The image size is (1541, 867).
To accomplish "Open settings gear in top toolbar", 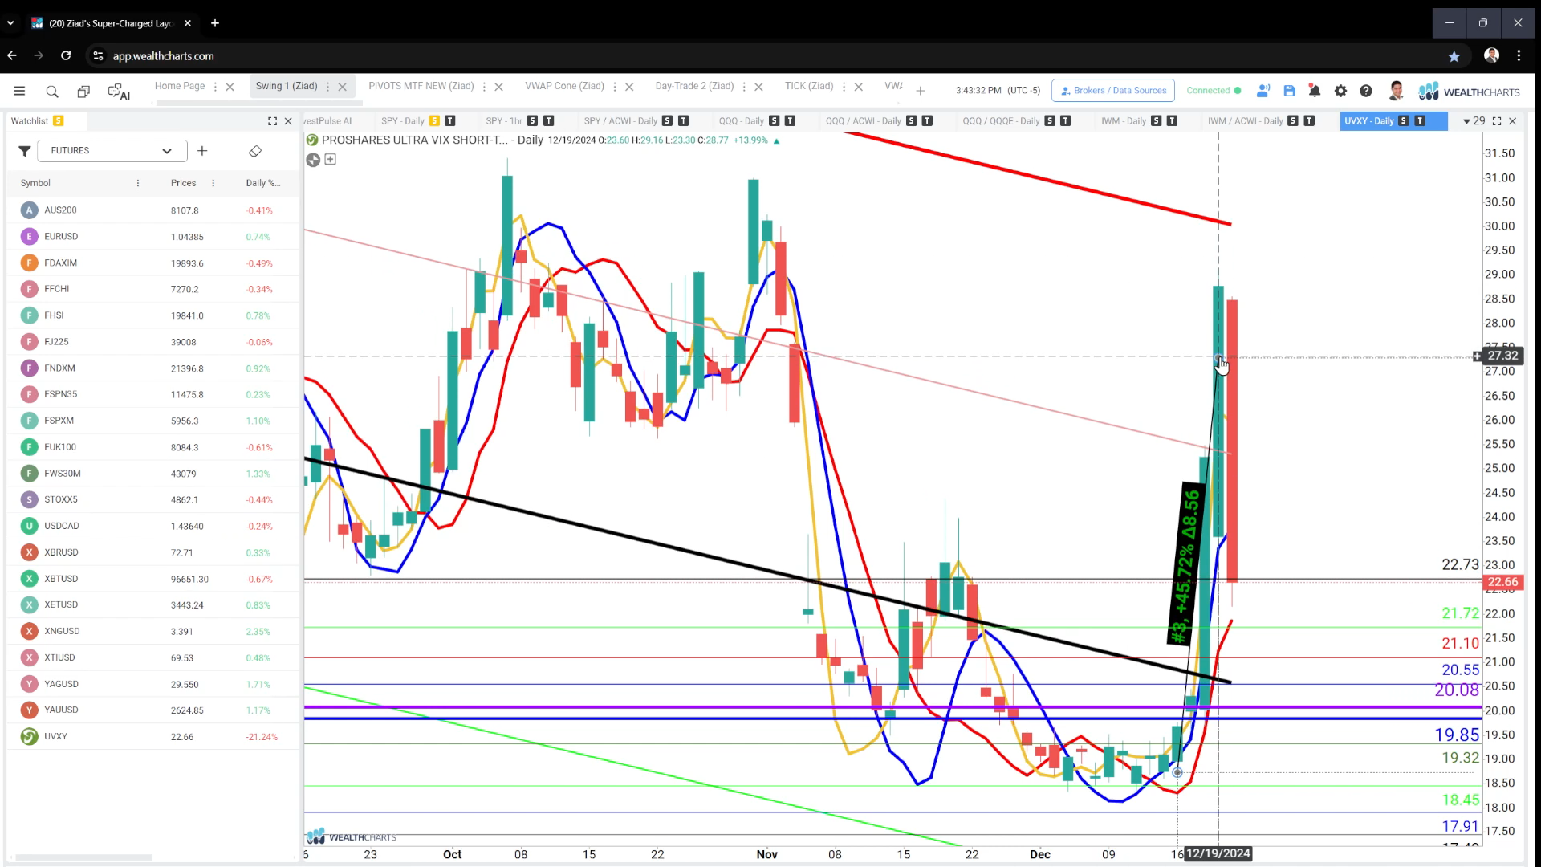I will tap(1340, 91).
